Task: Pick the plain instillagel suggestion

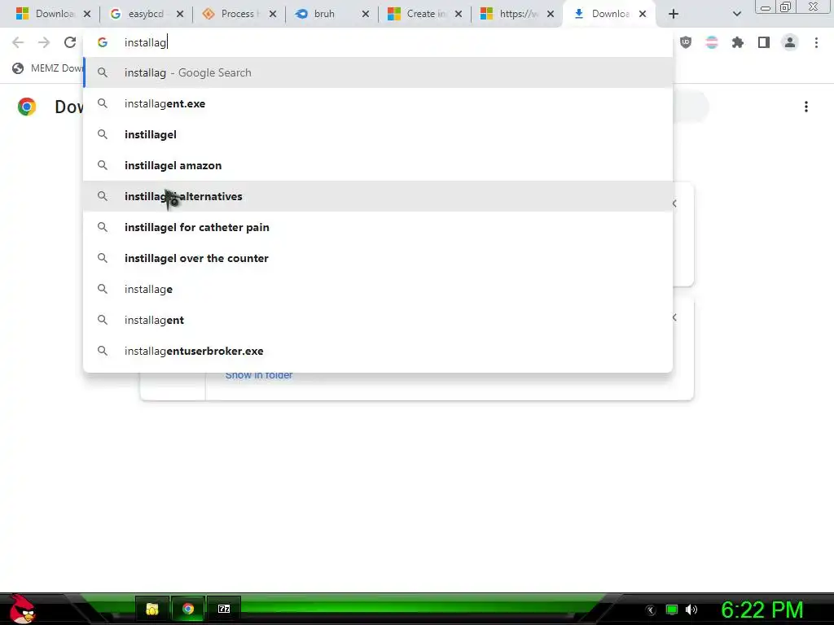Action: click(x=378, y=134)
